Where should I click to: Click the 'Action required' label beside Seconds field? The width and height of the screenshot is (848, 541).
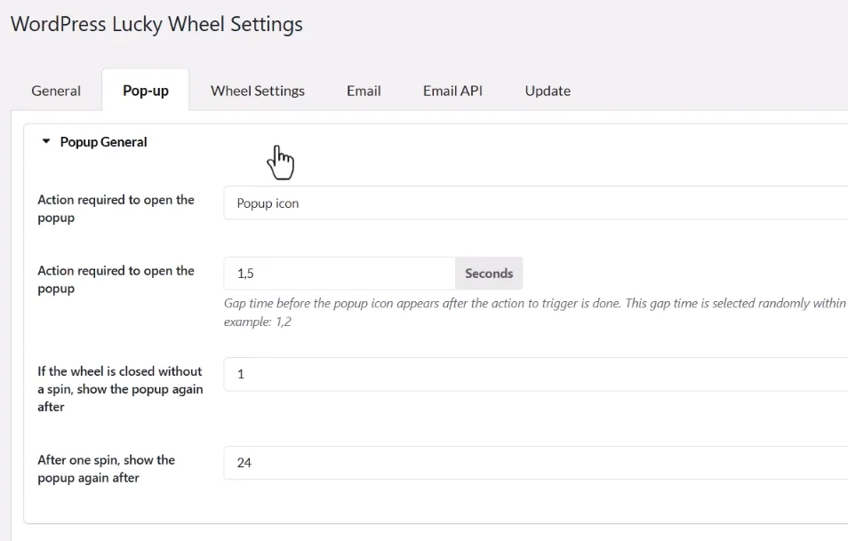tap(116, 280)
